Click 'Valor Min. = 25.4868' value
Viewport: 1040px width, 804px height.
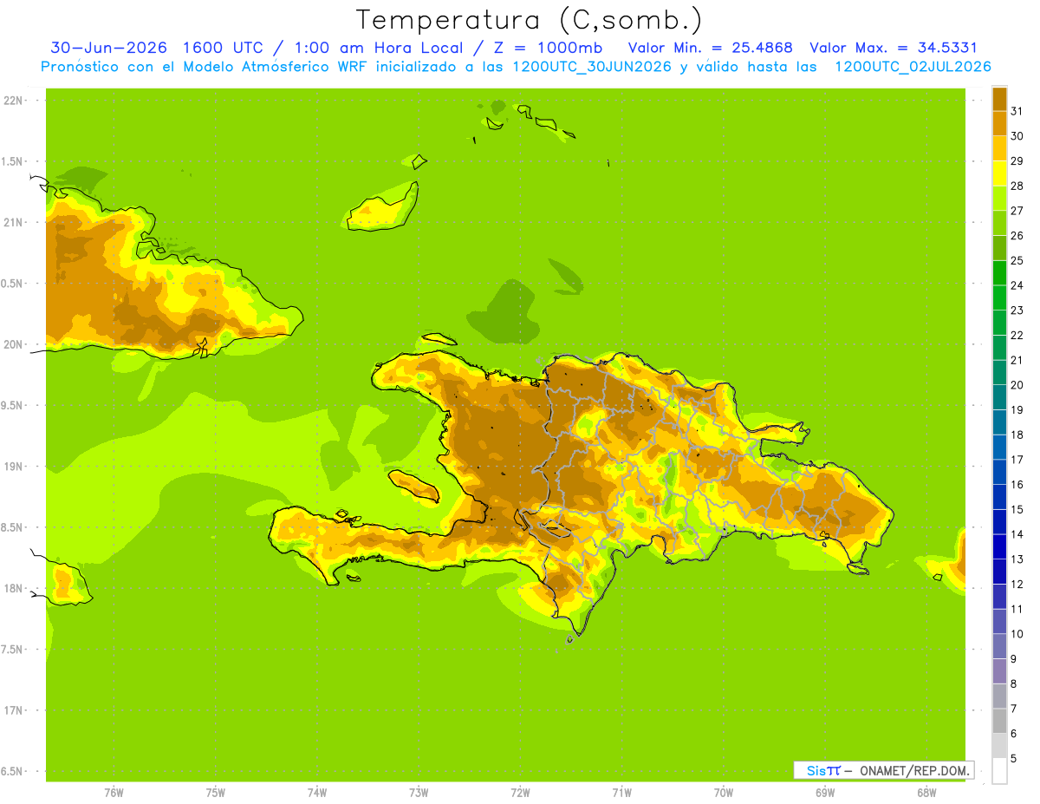(x=710, y=48)
